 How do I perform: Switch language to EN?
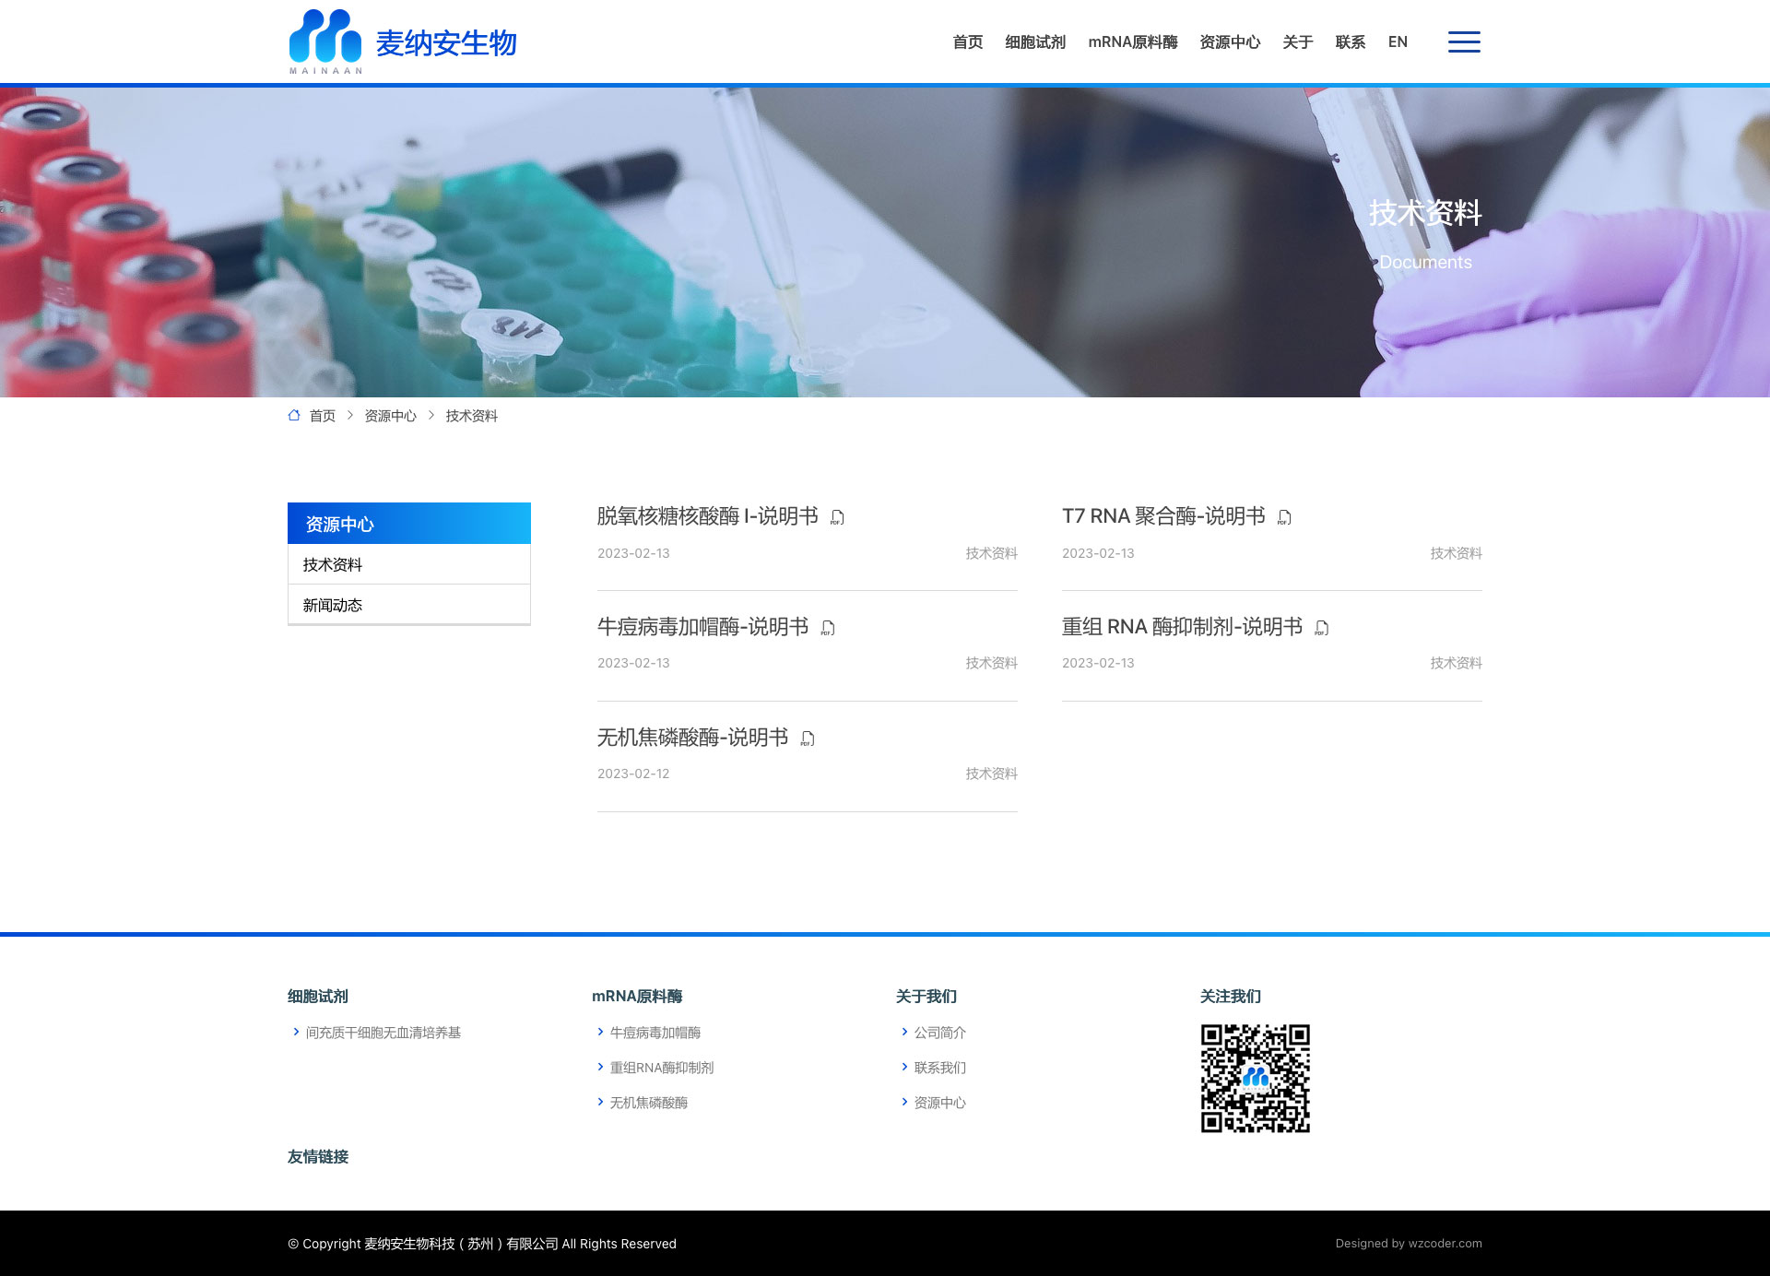(x=1398, y=42)
